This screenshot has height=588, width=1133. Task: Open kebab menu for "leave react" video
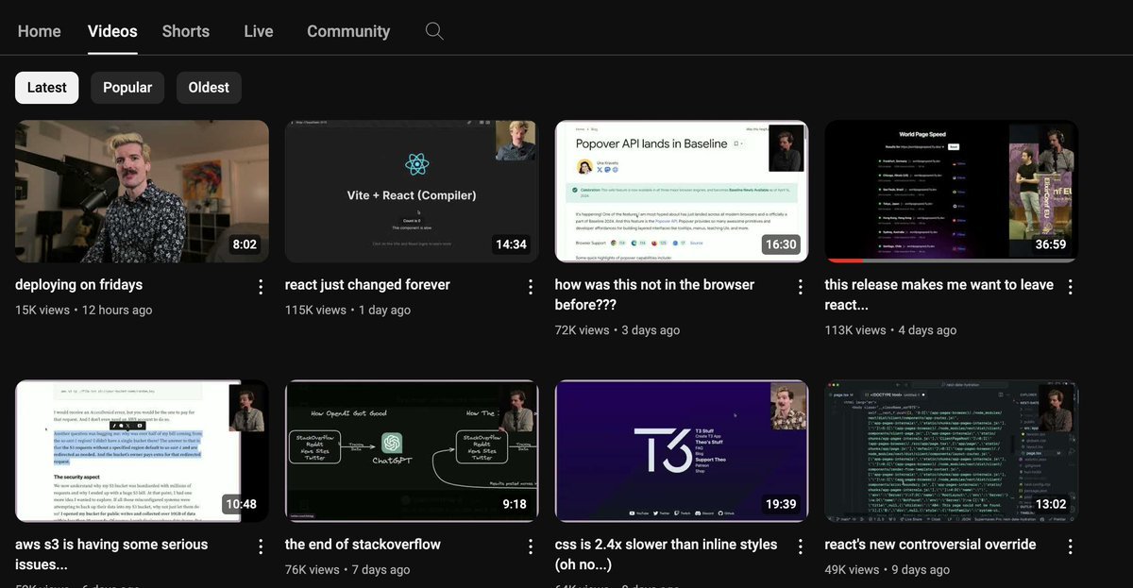1071,287
